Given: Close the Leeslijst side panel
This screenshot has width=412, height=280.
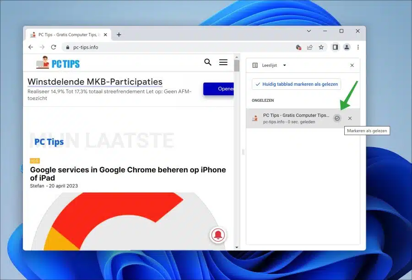Looking at the screenshot, I should click(x=352, y=65).
